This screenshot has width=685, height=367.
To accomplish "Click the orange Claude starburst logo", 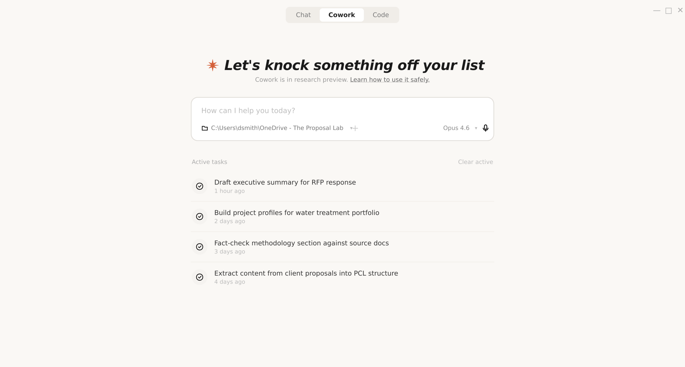I will 212,65.
